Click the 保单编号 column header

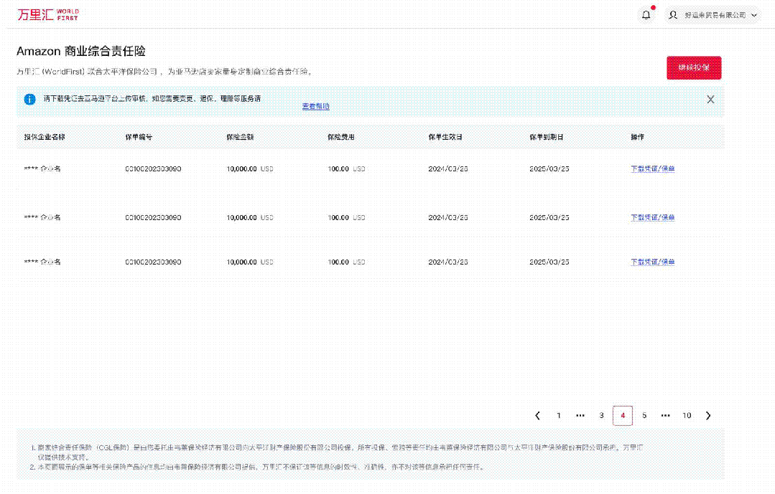pos(139,137)
